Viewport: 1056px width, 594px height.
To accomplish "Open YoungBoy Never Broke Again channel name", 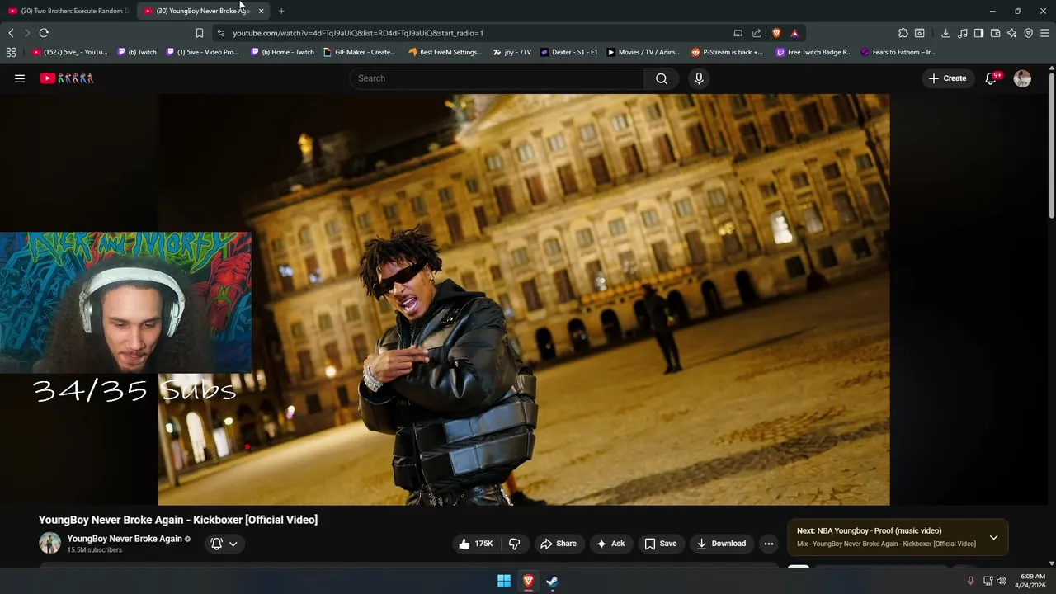I will click(x=125, y=539).
